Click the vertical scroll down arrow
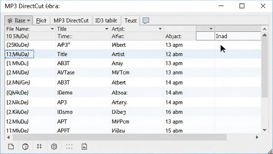 (265, 130)
